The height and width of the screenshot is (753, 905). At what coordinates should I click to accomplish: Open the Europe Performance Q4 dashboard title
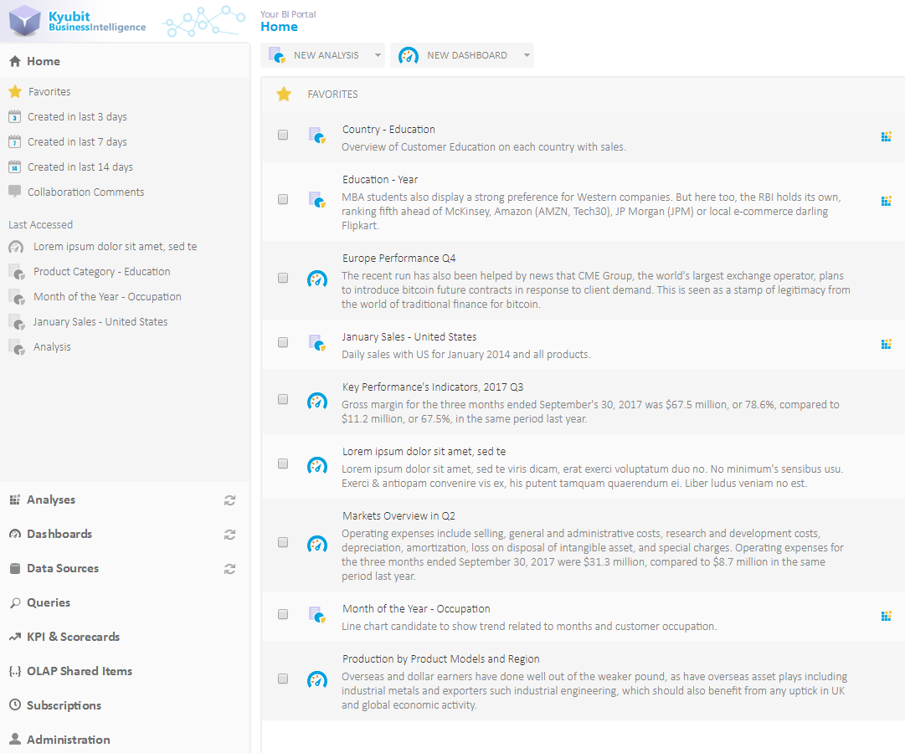[399, 258]
